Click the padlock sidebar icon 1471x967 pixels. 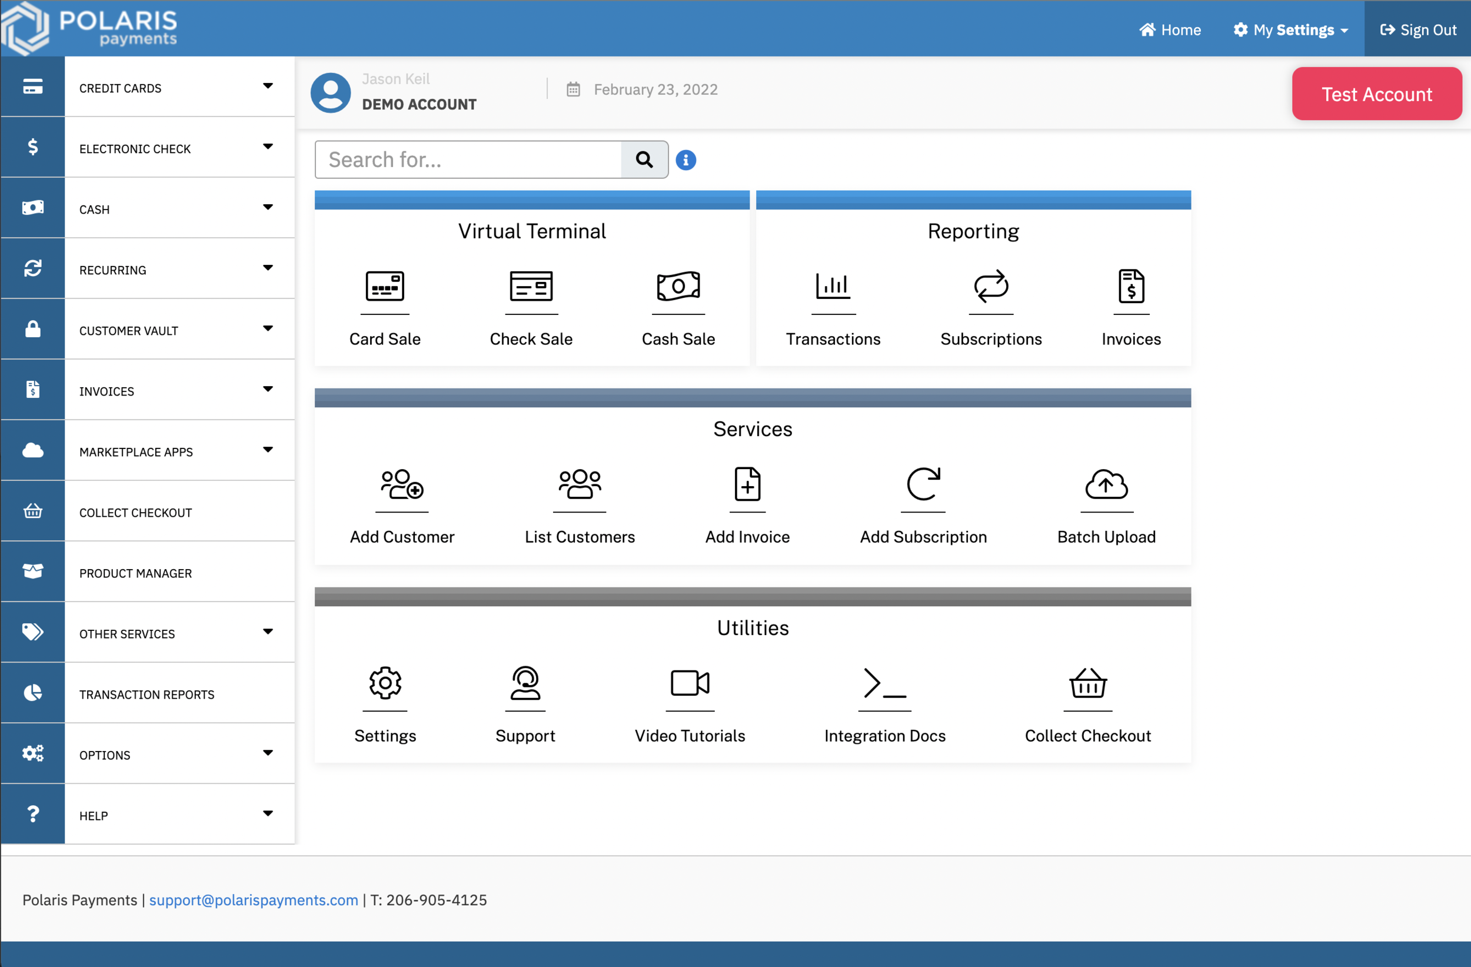click(x=33, y=328)
